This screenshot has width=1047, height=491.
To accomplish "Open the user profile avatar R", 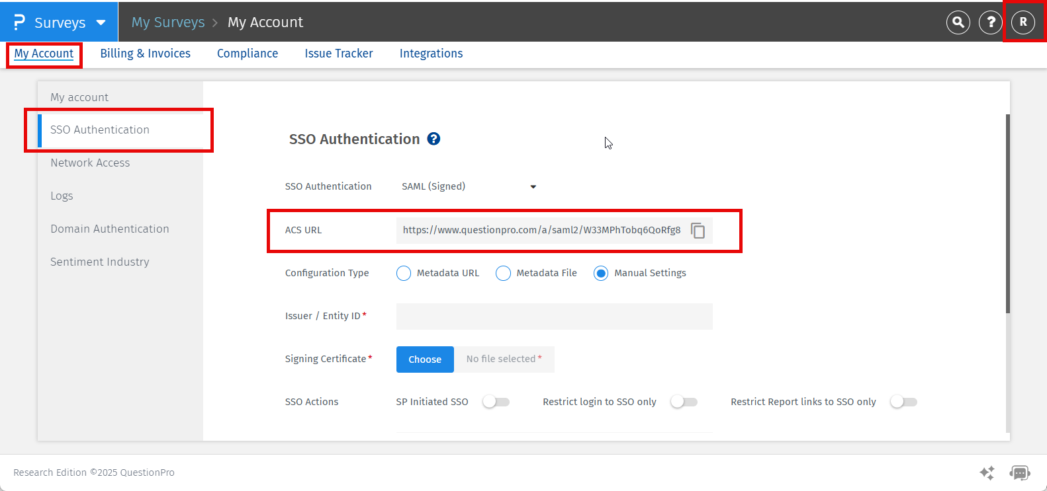I will [x=1023, y=22].
